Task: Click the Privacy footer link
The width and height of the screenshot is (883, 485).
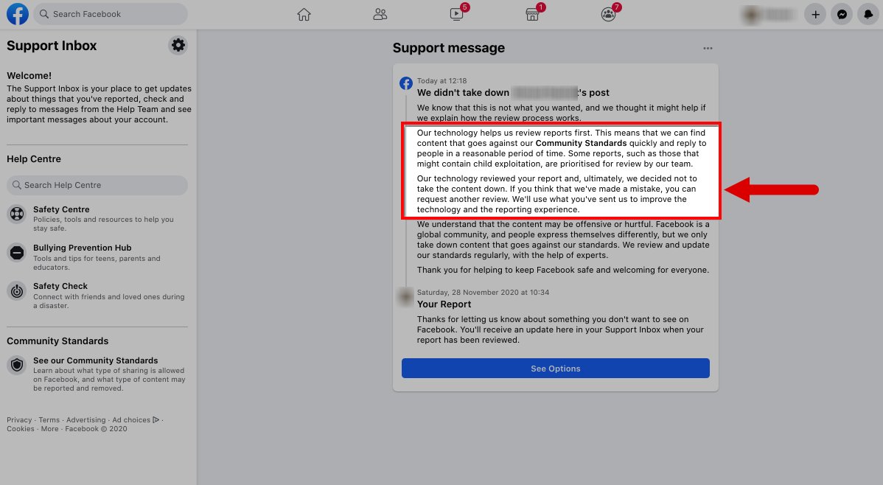Action: click(x=19, y=419)
